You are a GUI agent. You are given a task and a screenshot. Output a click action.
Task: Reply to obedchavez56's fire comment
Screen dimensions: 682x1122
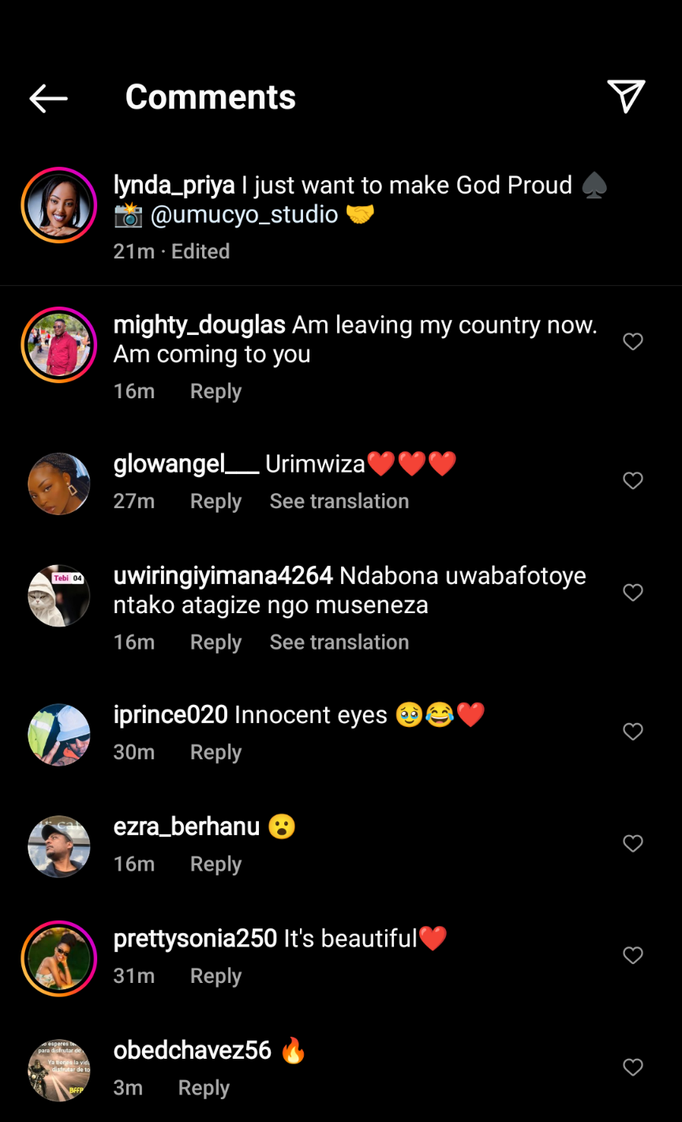204,1088
